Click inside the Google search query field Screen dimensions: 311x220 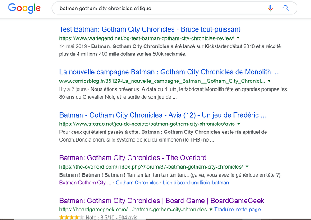(x=158, y=8)
